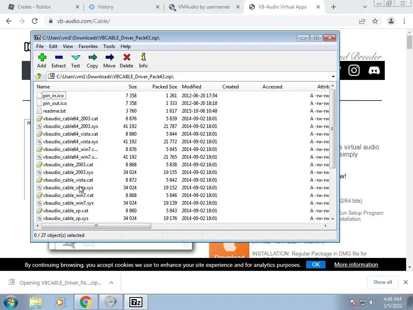
Task: Go up one folder level icon
Action: (39, 76)
